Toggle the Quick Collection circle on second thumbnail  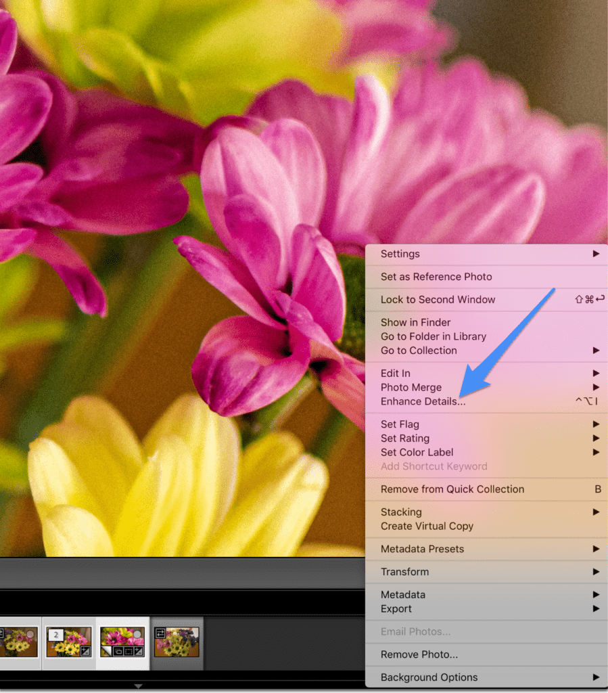[85, 632]
